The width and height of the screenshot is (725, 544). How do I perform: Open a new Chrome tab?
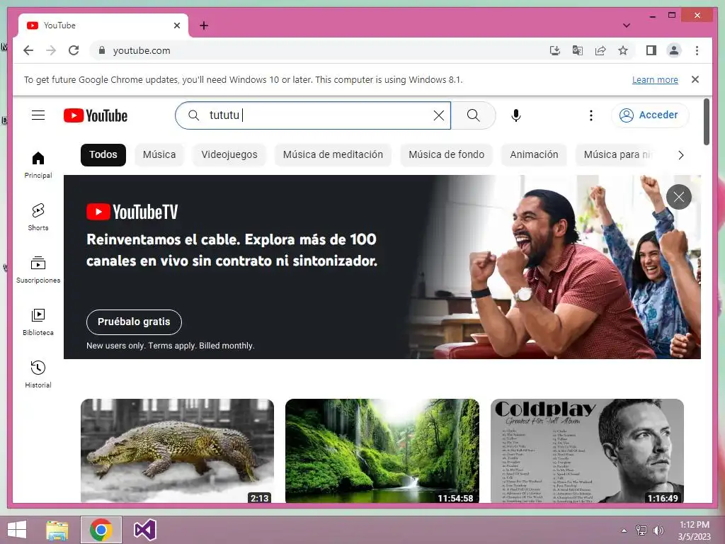point(204,25)
